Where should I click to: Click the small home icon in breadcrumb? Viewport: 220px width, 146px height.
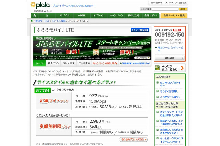click(x=32, y=21)
